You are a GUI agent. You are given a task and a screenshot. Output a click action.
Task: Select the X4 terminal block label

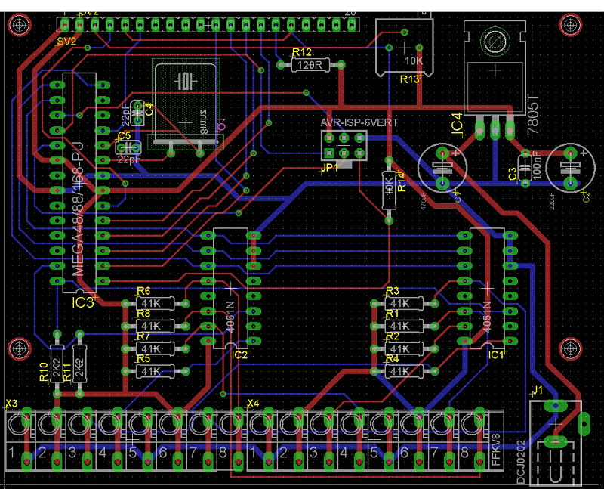click(x=253, y=404)
